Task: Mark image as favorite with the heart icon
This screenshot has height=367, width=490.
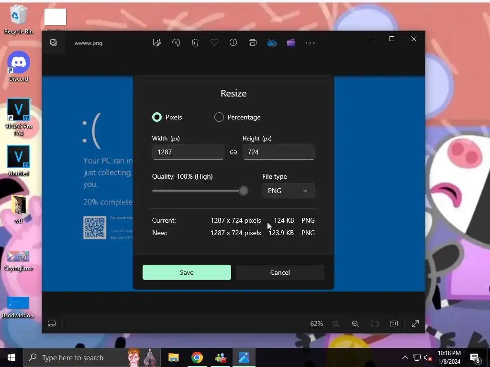Action: click(x=214, y=43)
